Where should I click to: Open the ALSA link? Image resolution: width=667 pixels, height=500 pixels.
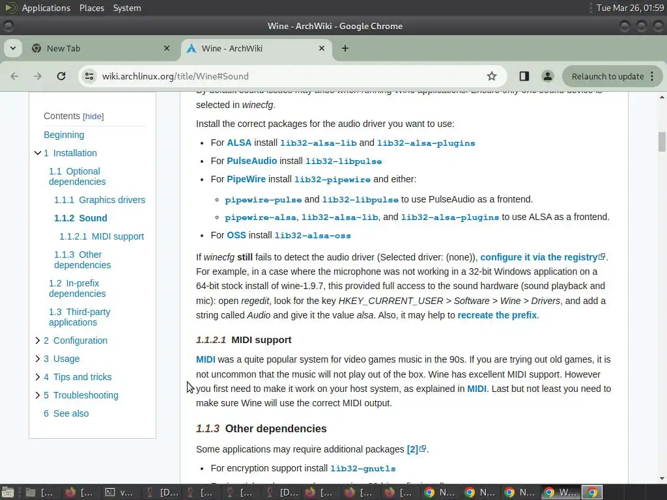point(239,143)
